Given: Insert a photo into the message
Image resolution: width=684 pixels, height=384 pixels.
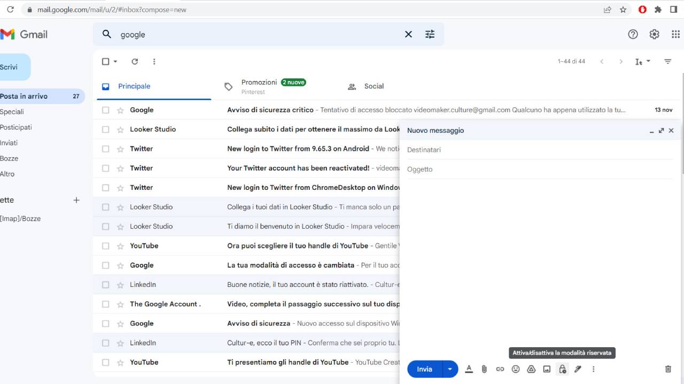Looking at the screenshot, I should click(x=547, y=369).
